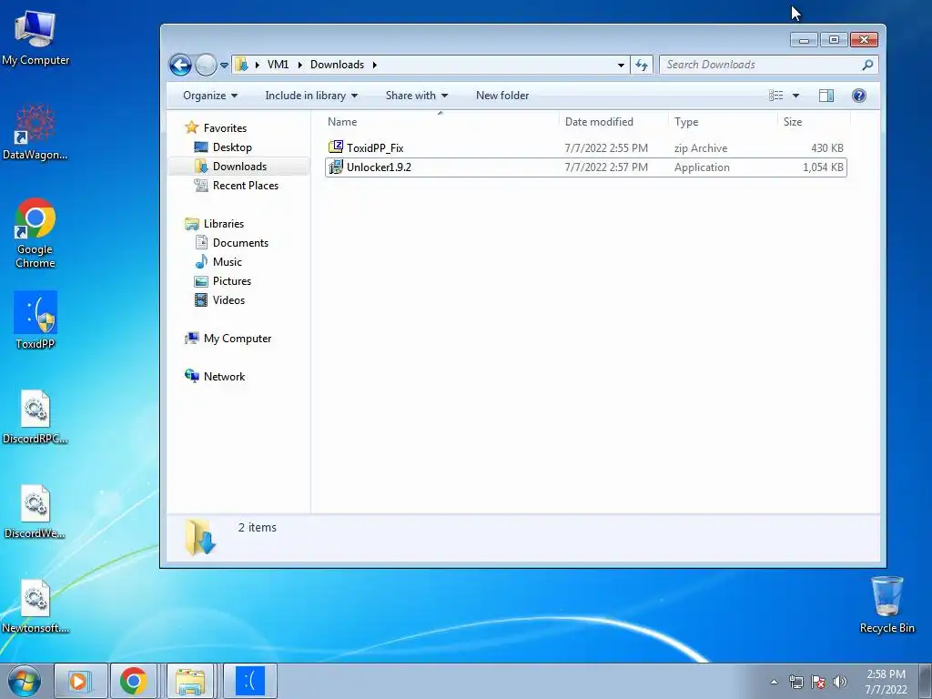Select ToxidPP desktop icon
This screenshot has height=699, width=932.
click(35, 321)
